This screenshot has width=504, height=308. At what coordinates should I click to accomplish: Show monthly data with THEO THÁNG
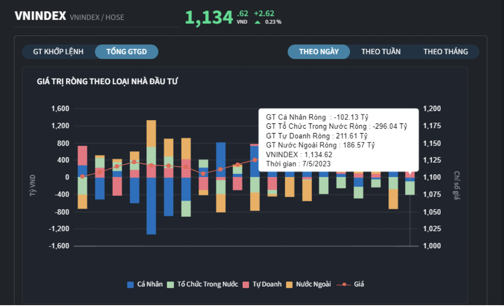click(445, 51)
